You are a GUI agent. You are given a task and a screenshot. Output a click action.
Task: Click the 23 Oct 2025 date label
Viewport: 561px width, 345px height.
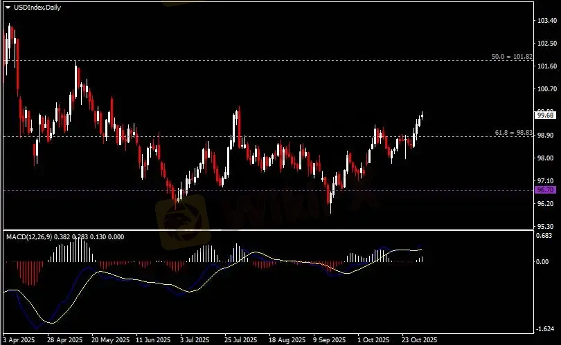click(x=419, y=339)
